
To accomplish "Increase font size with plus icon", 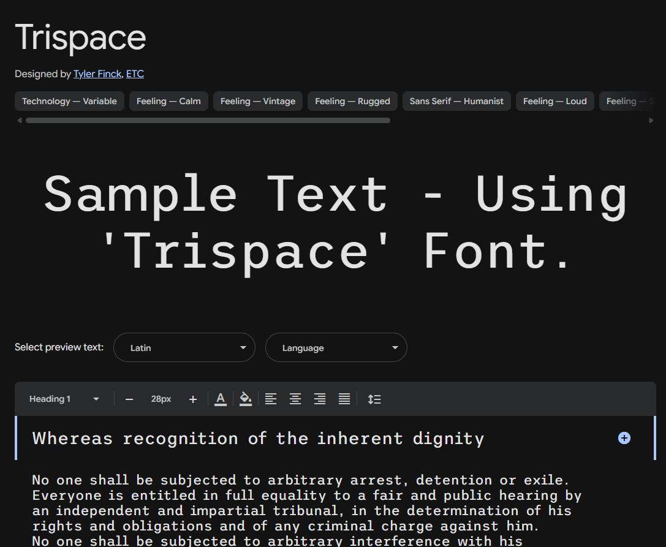I will (x=193, y=399).
